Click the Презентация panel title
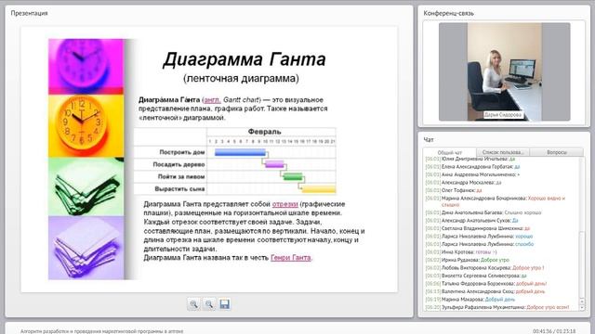 coord(29,13)
